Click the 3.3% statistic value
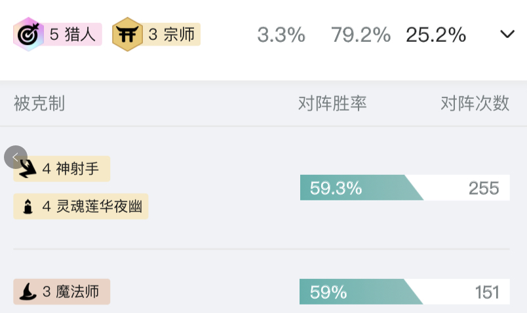 pyautogui.click(x=281, y=35)
